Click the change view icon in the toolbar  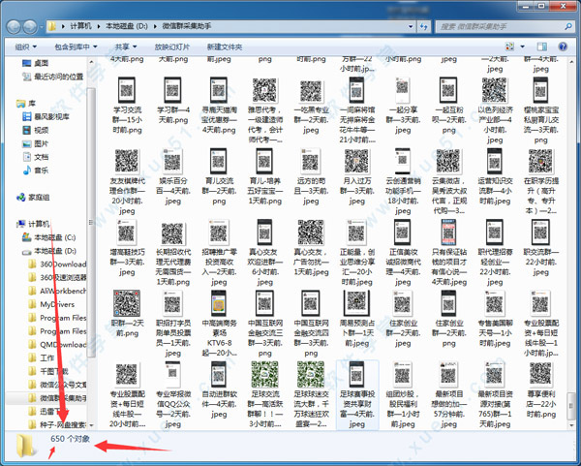coord(509,47)
